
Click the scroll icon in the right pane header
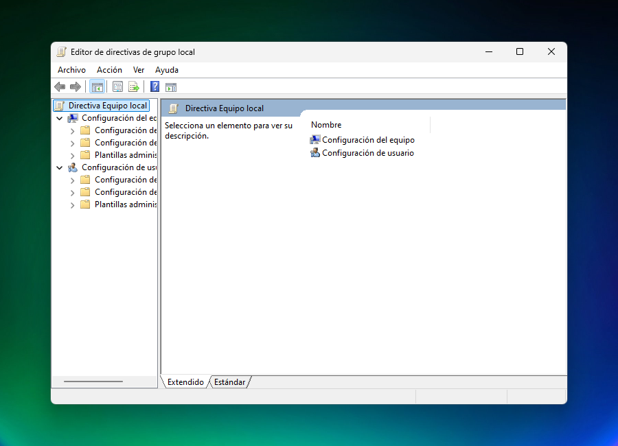[x=174, y=108]
